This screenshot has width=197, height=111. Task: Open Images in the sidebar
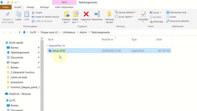tap(14, 62)
